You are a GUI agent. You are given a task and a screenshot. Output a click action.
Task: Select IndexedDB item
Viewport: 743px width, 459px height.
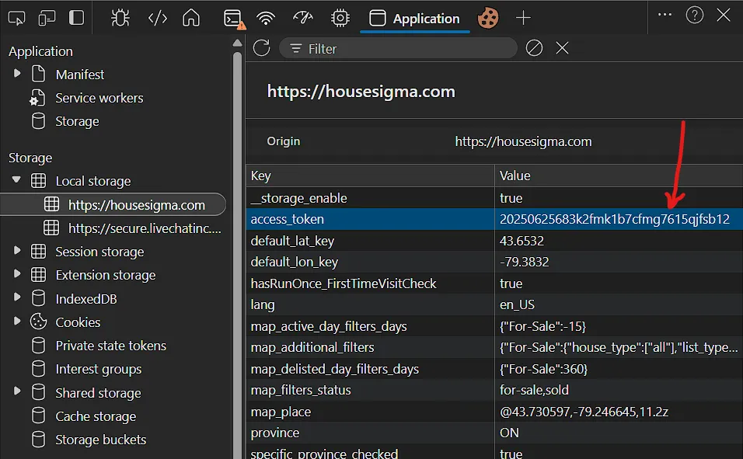tap(85, 299)
